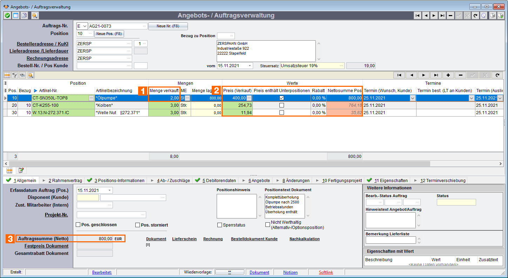Click the Wiedervorlage ** button
508x278 pixels.
click(x=229, y=272)
